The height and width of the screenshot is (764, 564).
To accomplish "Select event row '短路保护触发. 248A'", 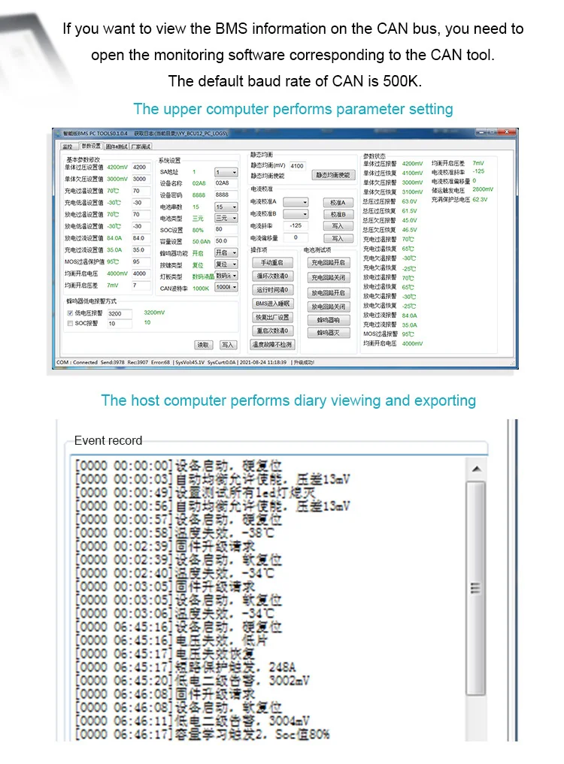I will pos(186,667).
